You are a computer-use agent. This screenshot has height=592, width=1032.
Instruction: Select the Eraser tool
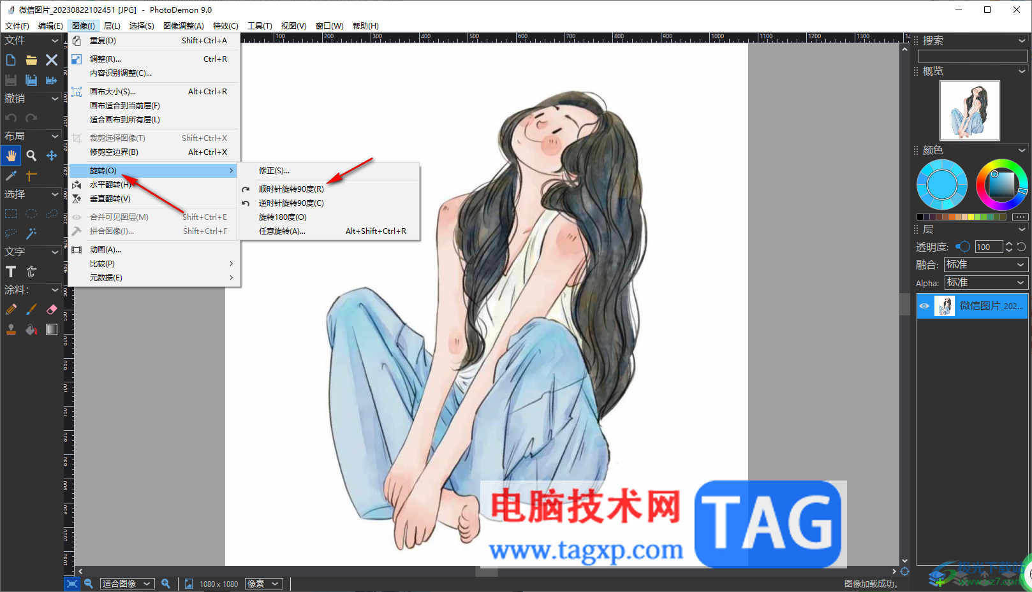pos(52,309)
